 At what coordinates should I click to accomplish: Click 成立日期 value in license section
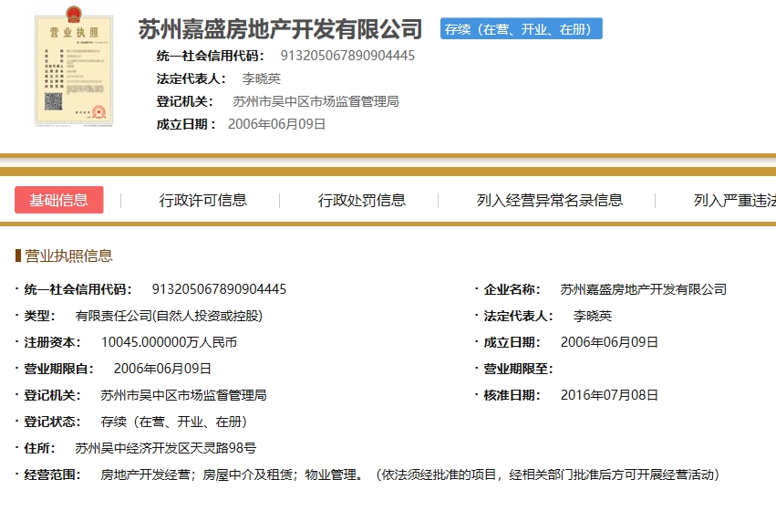609,342
